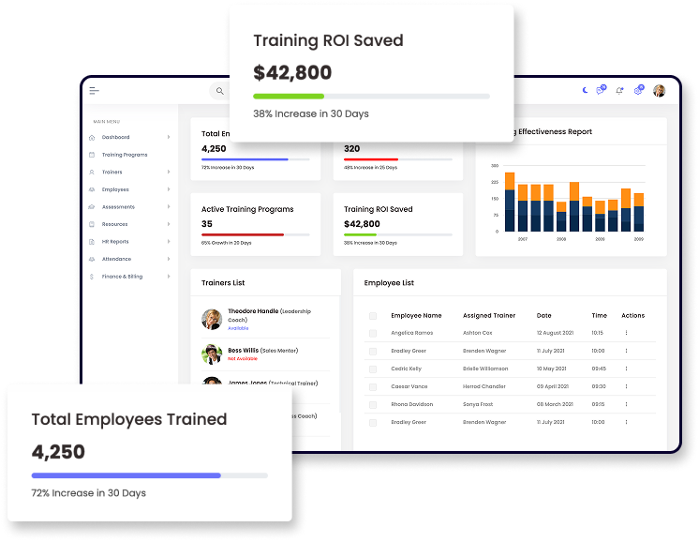Screen dimensions: 699x542
Task: Go to Finance & Billing menu item
Action: click(x=122, y=277)
